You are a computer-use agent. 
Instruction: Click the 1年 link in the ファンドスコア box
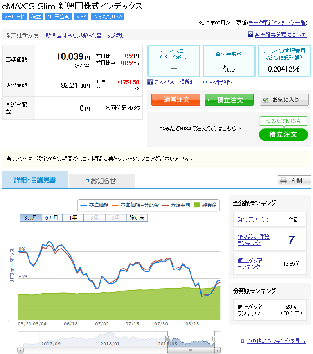[167, 58]
